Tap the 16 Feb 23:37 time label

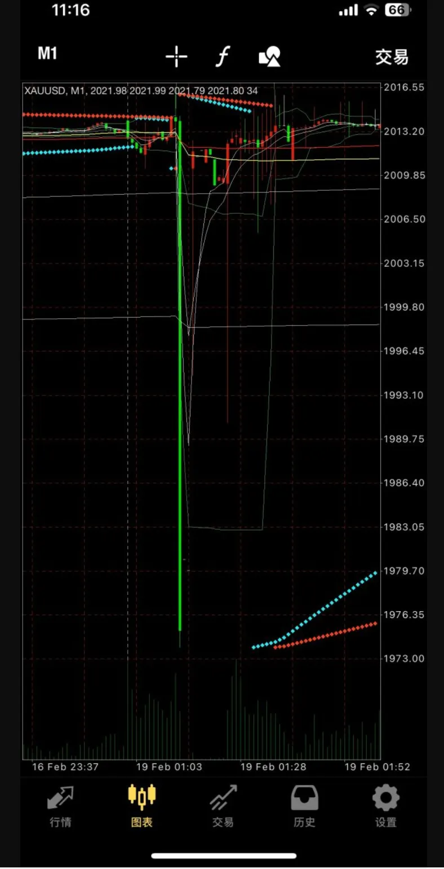pos(65,767)
